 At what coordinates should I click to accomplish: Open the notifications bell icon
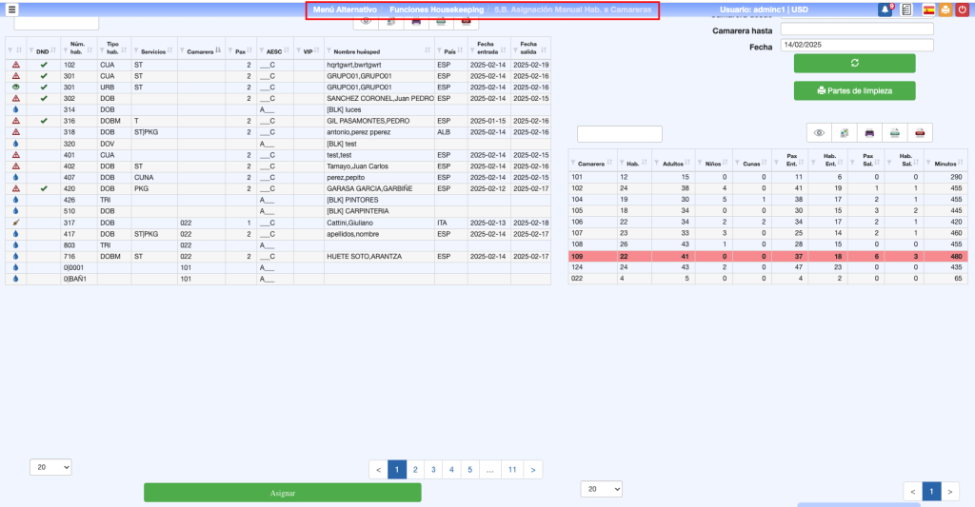click(x=885, y=10)
